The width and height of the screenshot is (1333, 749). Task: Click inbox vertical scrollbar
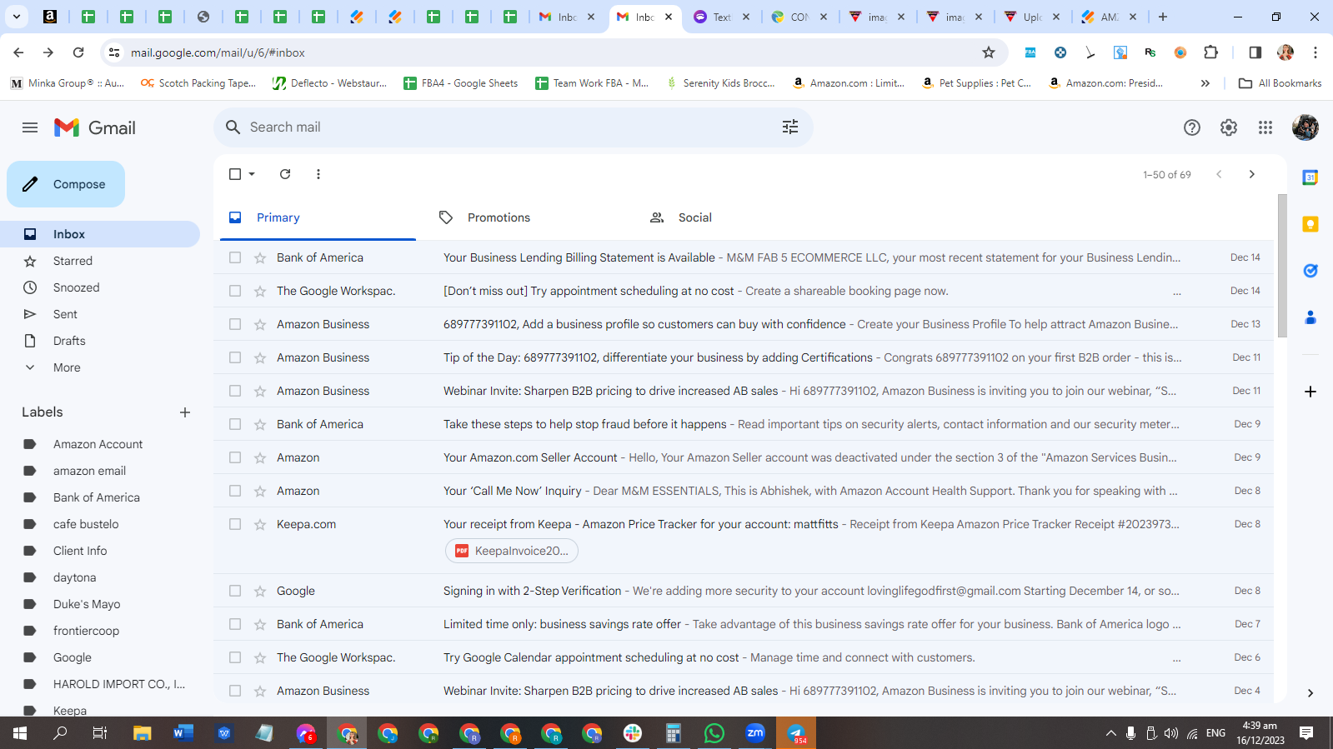click(1282, 267)
